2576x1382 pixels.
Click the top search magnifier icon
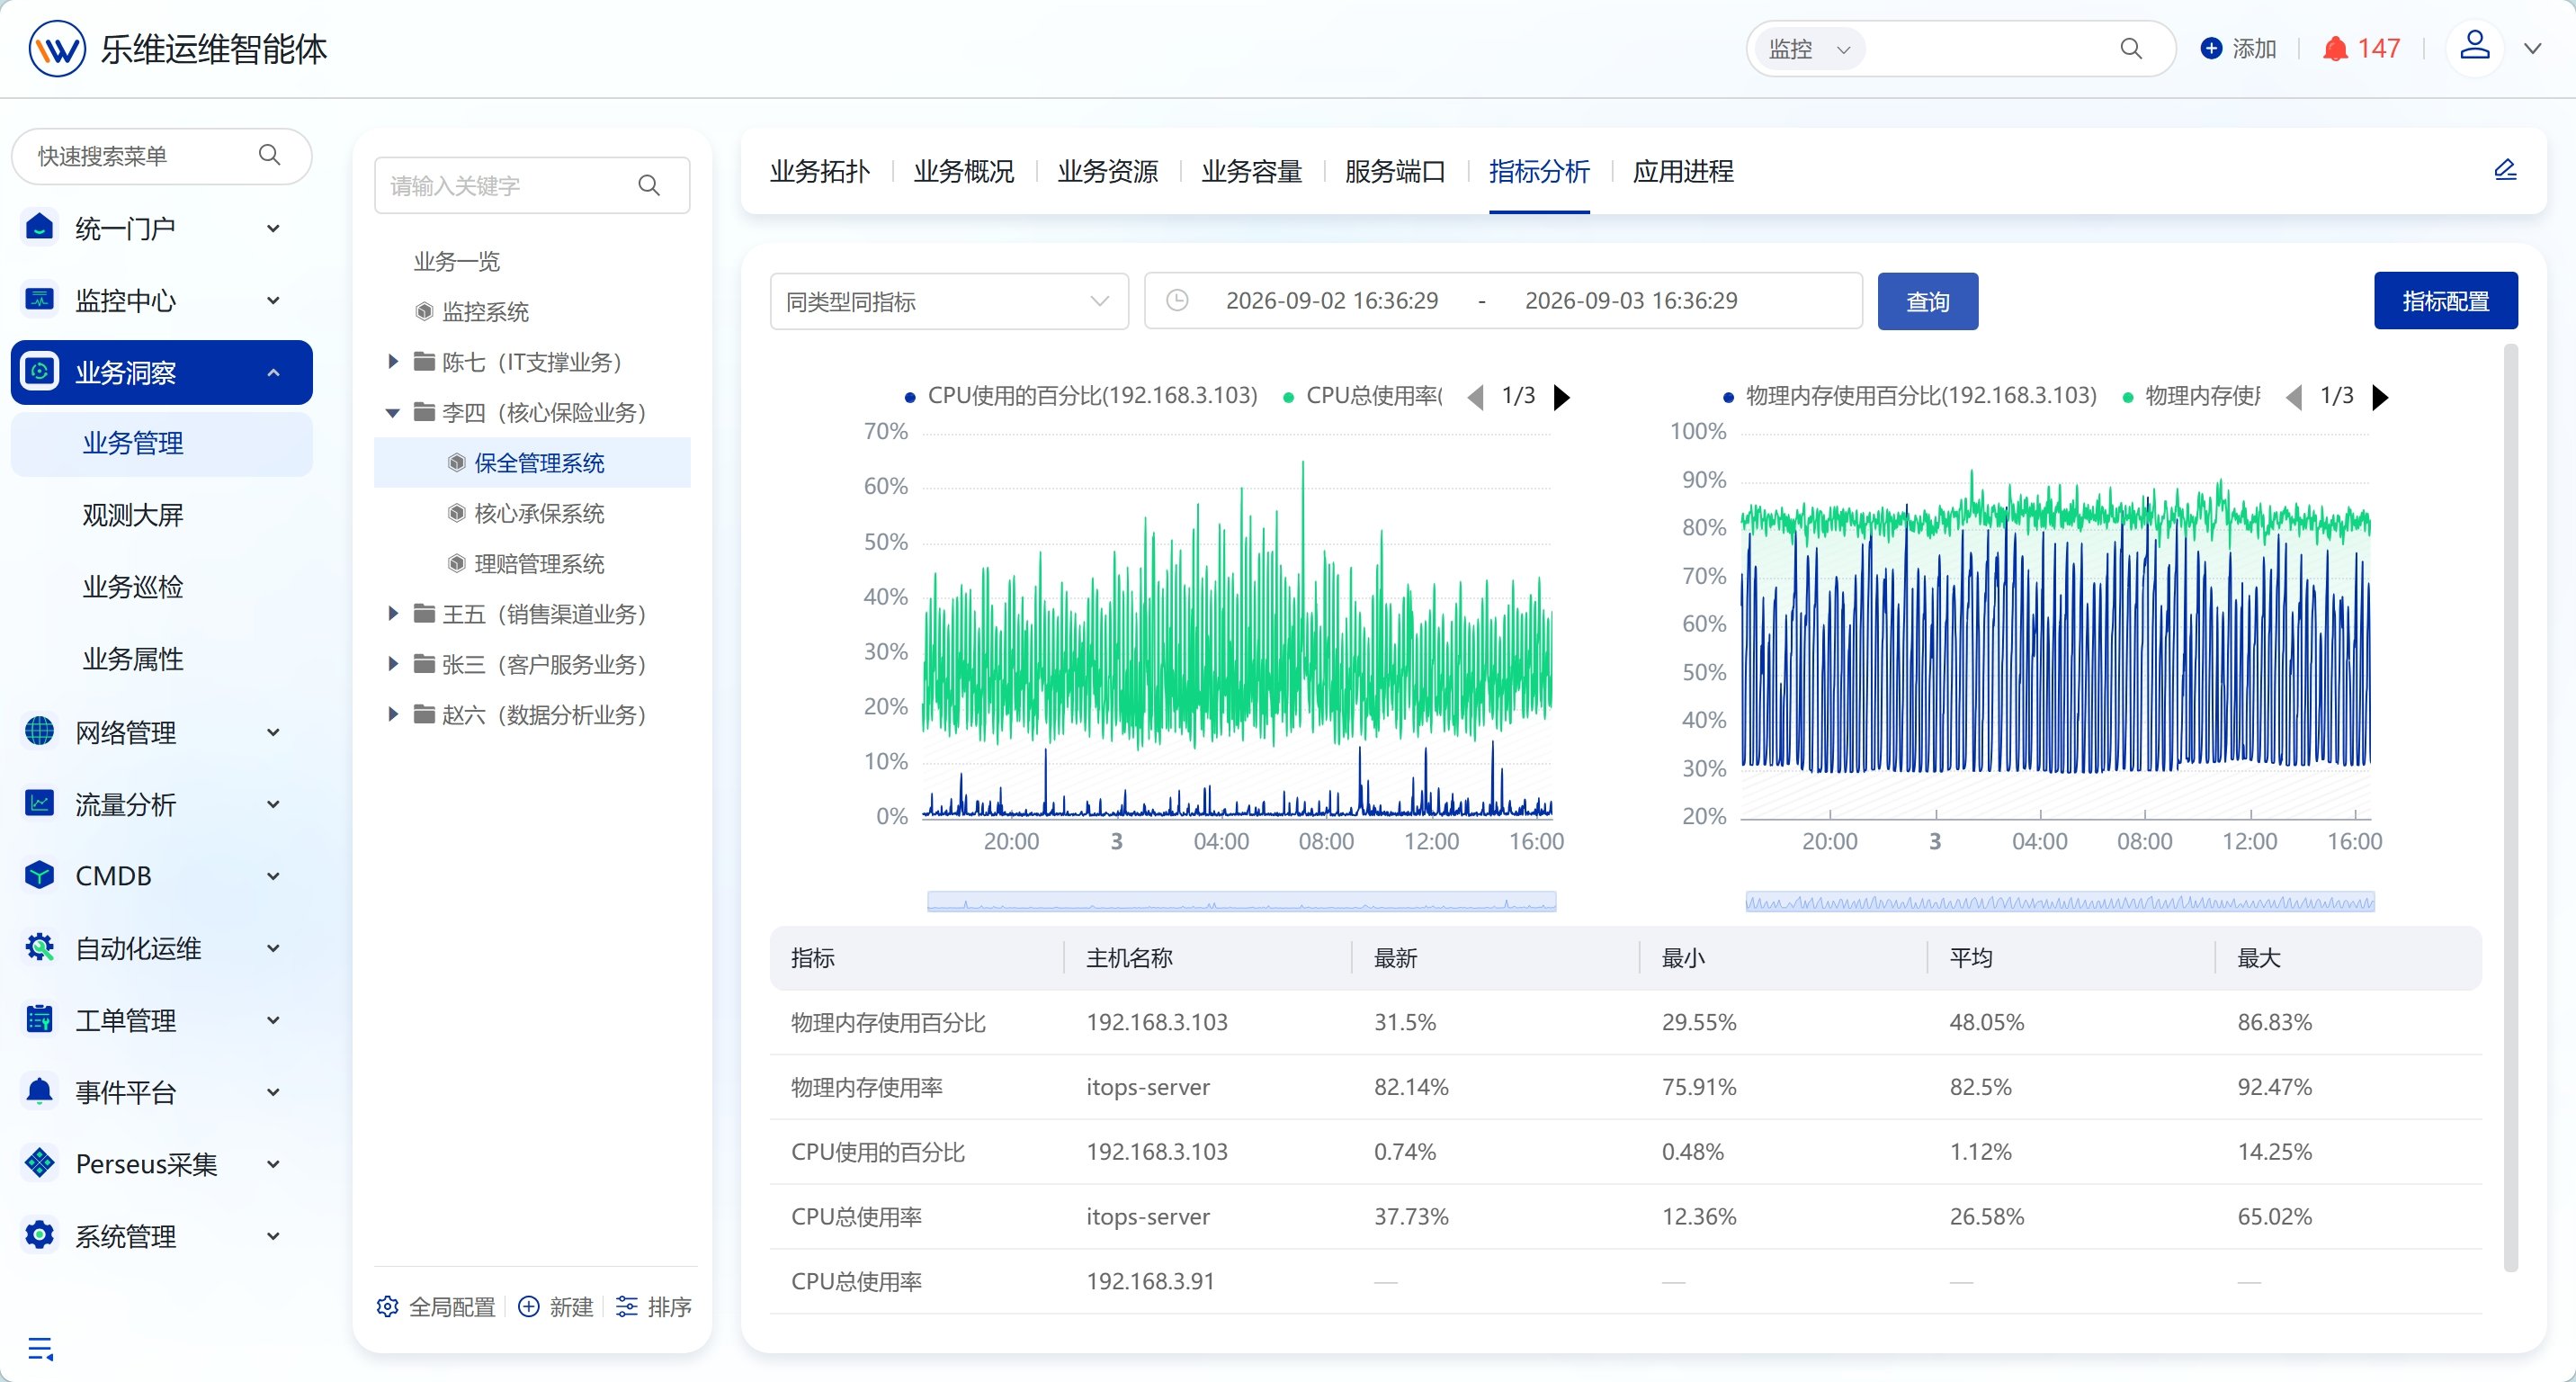tap(2130, 48)
